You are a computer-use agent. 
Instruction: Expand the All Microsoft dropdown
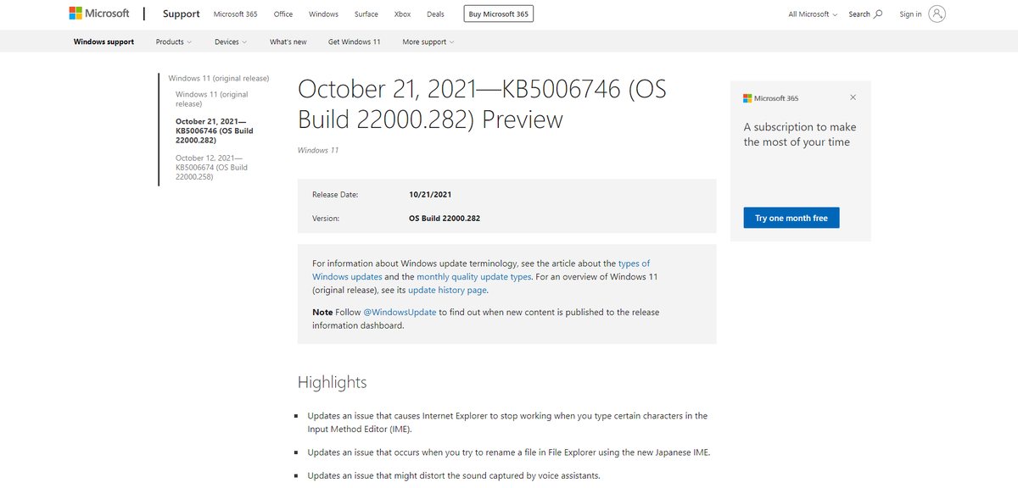[813, 14]
